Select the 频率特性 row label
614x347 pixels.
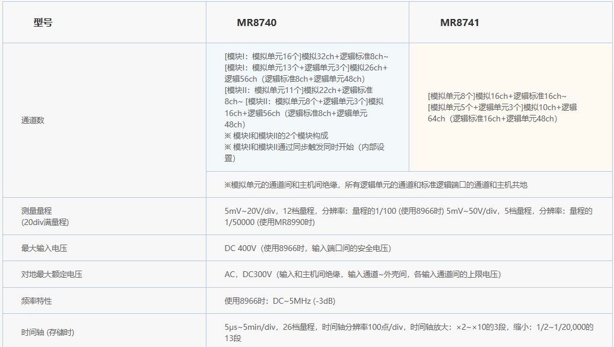(x=36, y=301)
